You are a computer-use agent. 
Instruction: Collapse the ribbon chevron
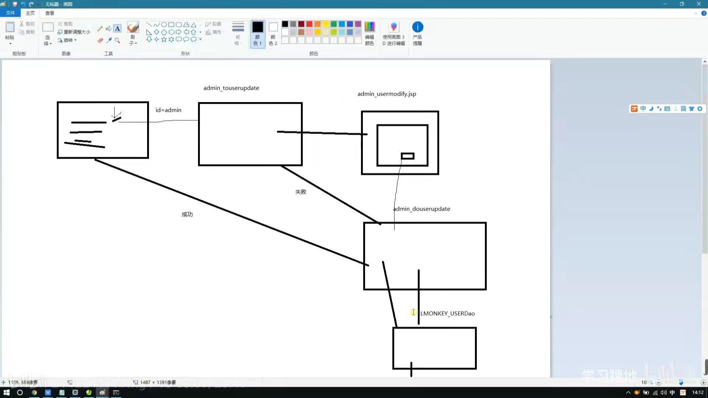[696, 13]
